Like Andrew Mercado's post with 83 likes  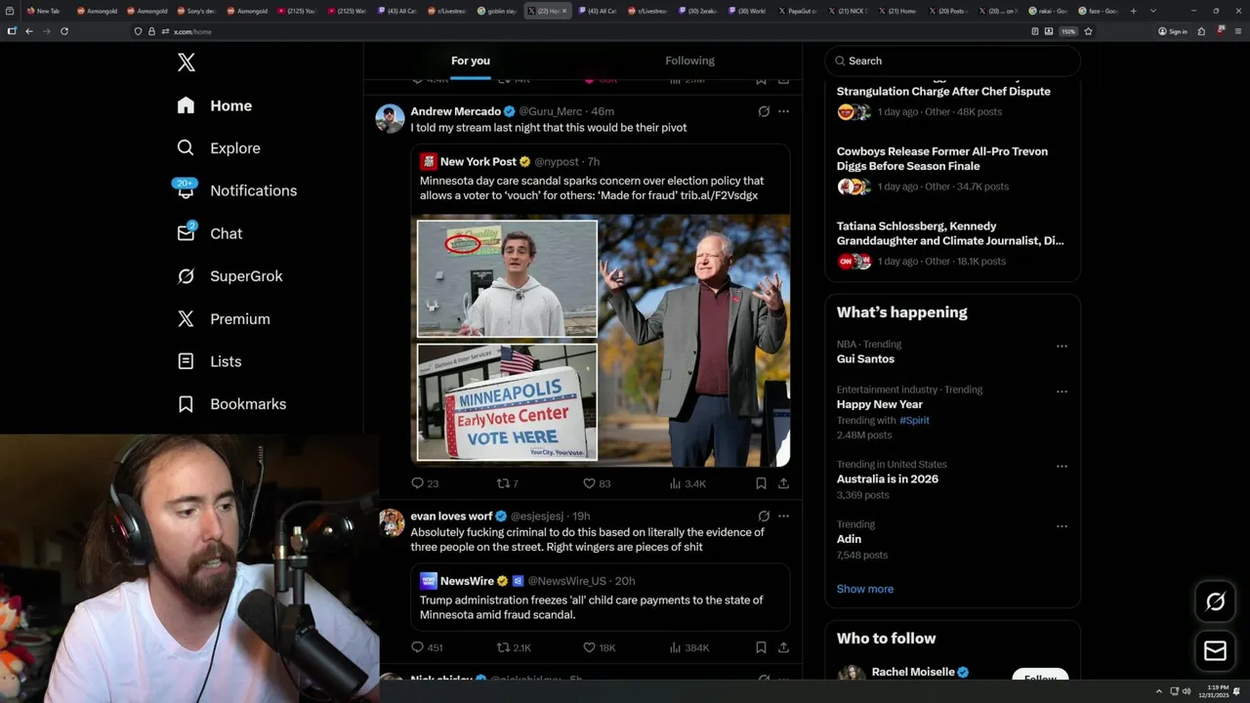click(597, 483)
